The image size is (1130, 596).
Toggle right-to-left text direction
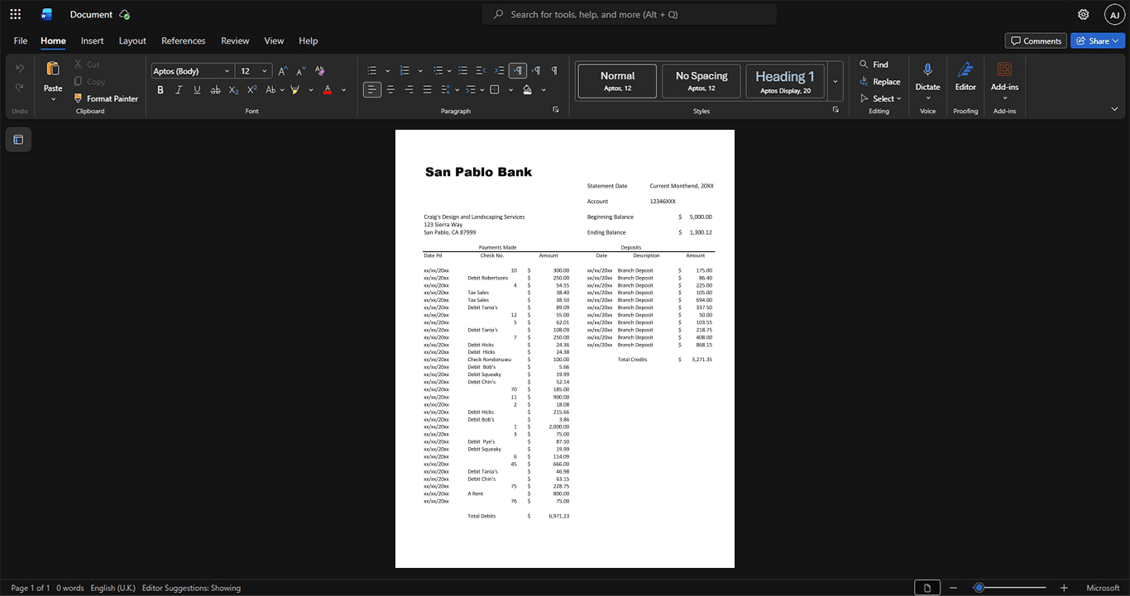pos(536,71)
